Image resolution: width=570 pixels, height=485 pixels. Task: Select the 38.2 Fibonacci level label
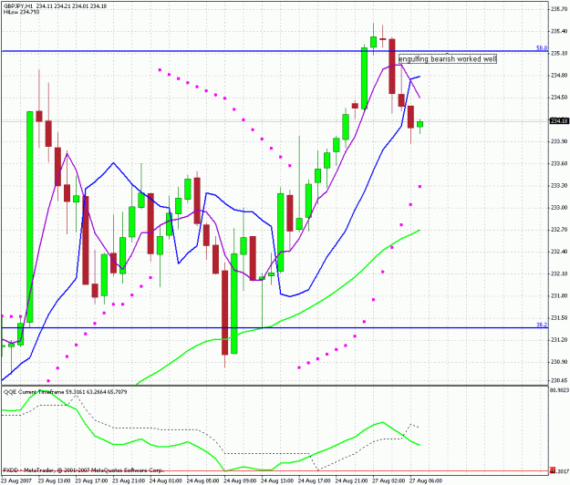click(x=542, y=325)
